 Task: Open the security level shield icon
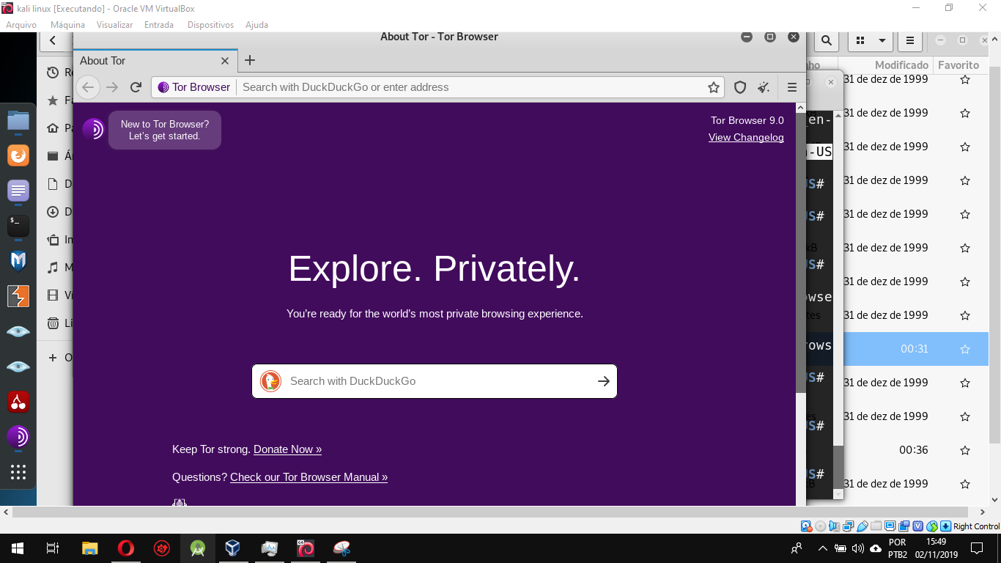(x=740, y=87)
